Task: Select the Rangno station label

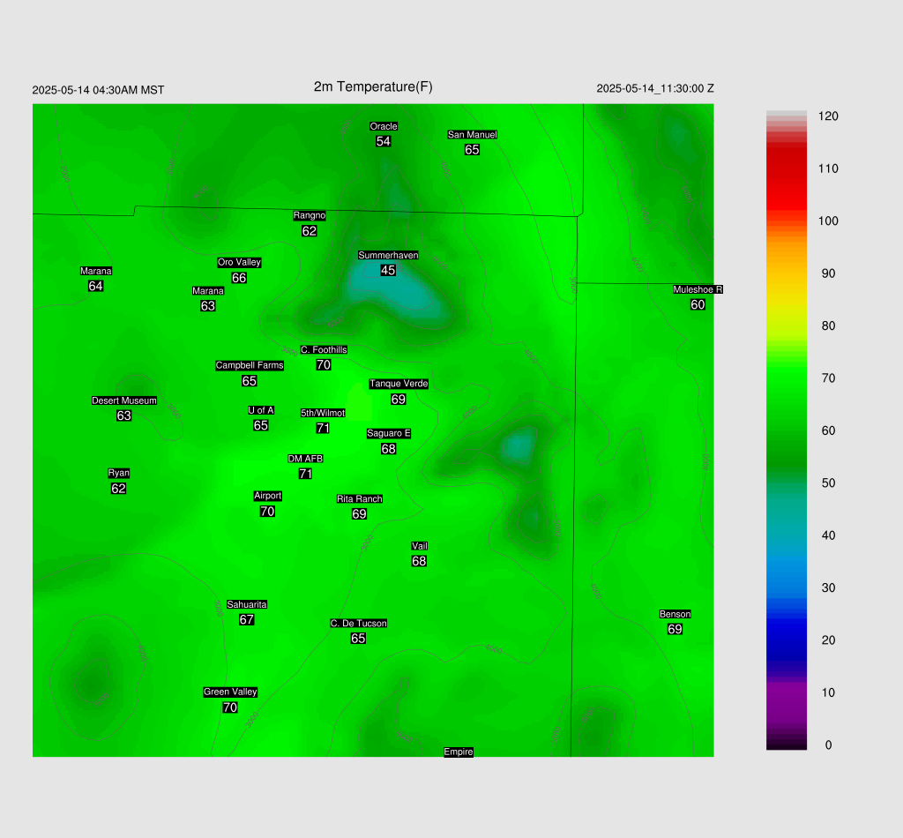Action: tap(310, 216)
